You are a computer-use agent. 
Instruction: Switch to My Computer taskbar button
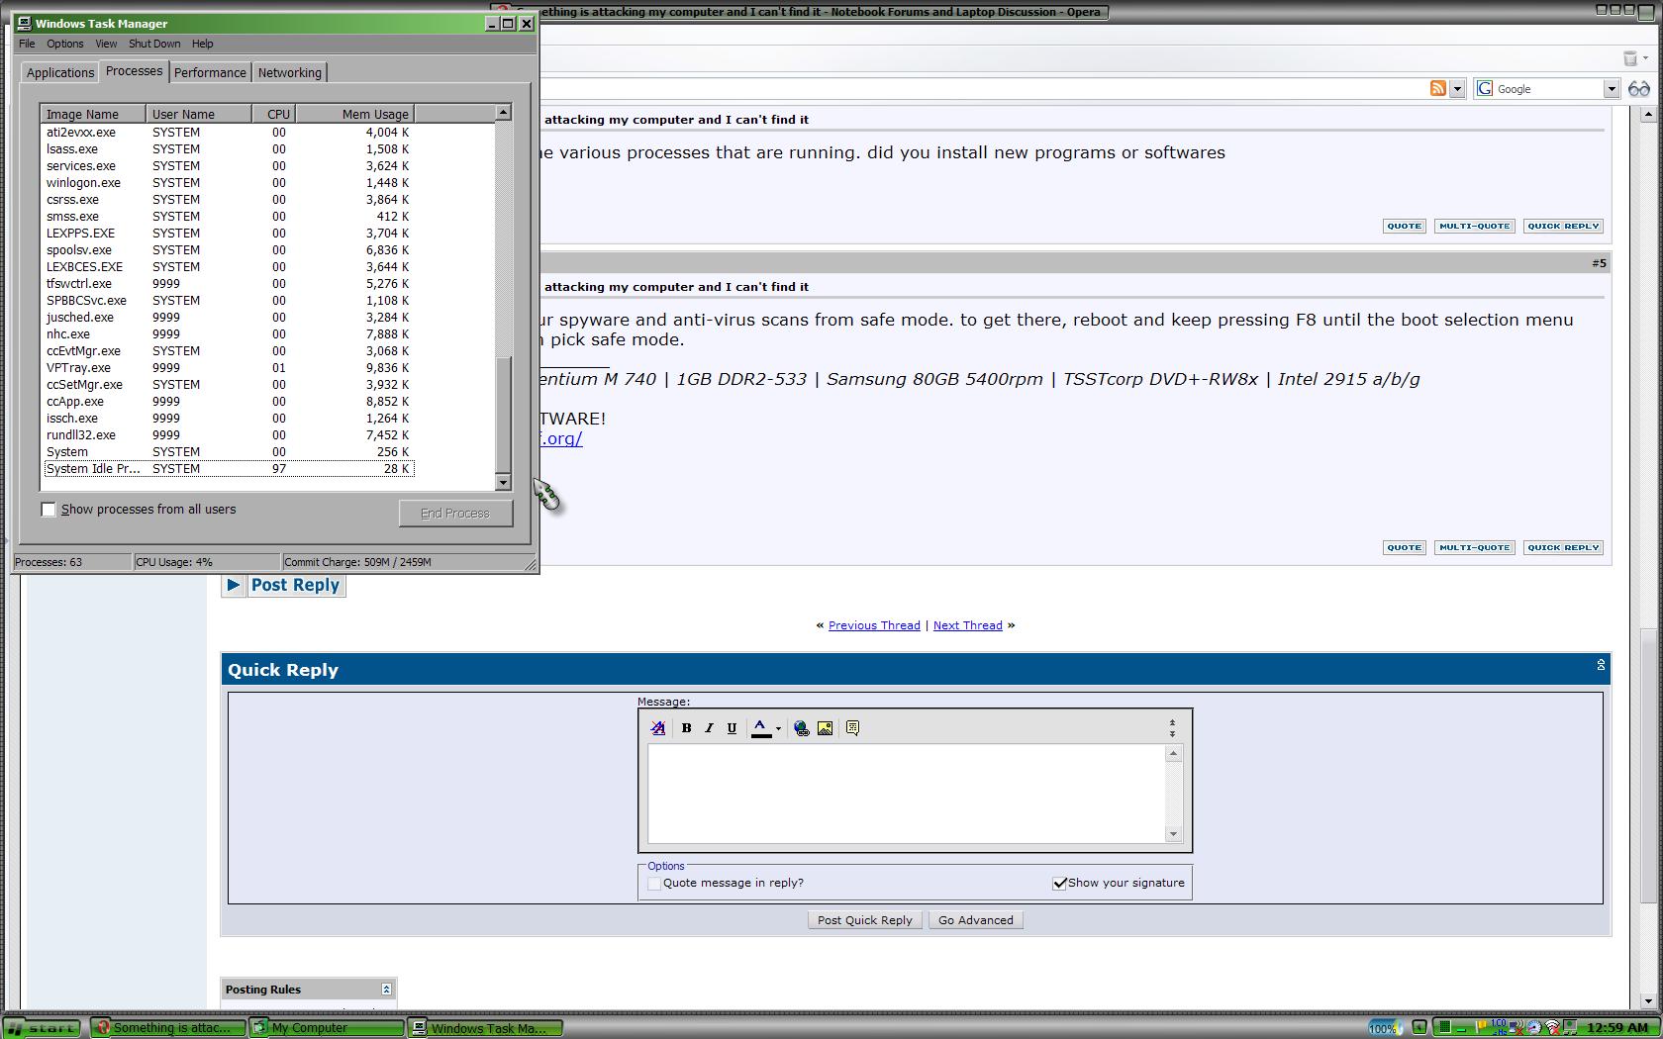pos(326,1028)
